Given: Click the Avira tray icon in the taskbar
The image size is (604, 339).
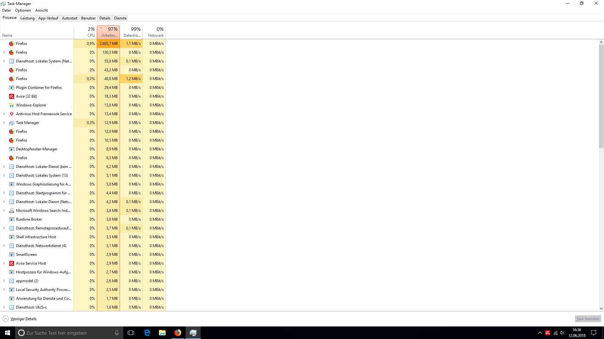Looking at the screenshot, I should [548, 333].
